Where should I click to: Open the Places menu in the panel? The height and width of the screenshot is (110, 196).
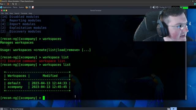tap(15, 7)
